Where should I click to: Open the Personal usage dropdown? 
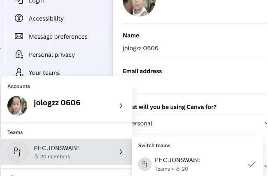(x=198, y=123)
